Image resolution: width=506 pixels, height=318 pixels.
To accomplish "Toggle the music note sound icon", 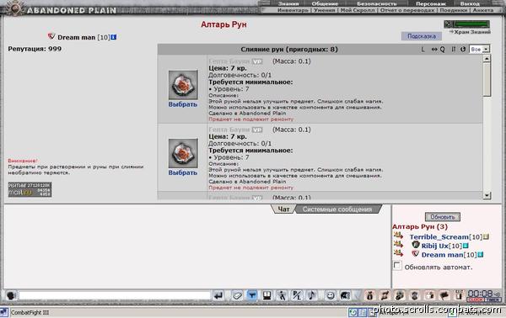I will (x=311, y=295).
